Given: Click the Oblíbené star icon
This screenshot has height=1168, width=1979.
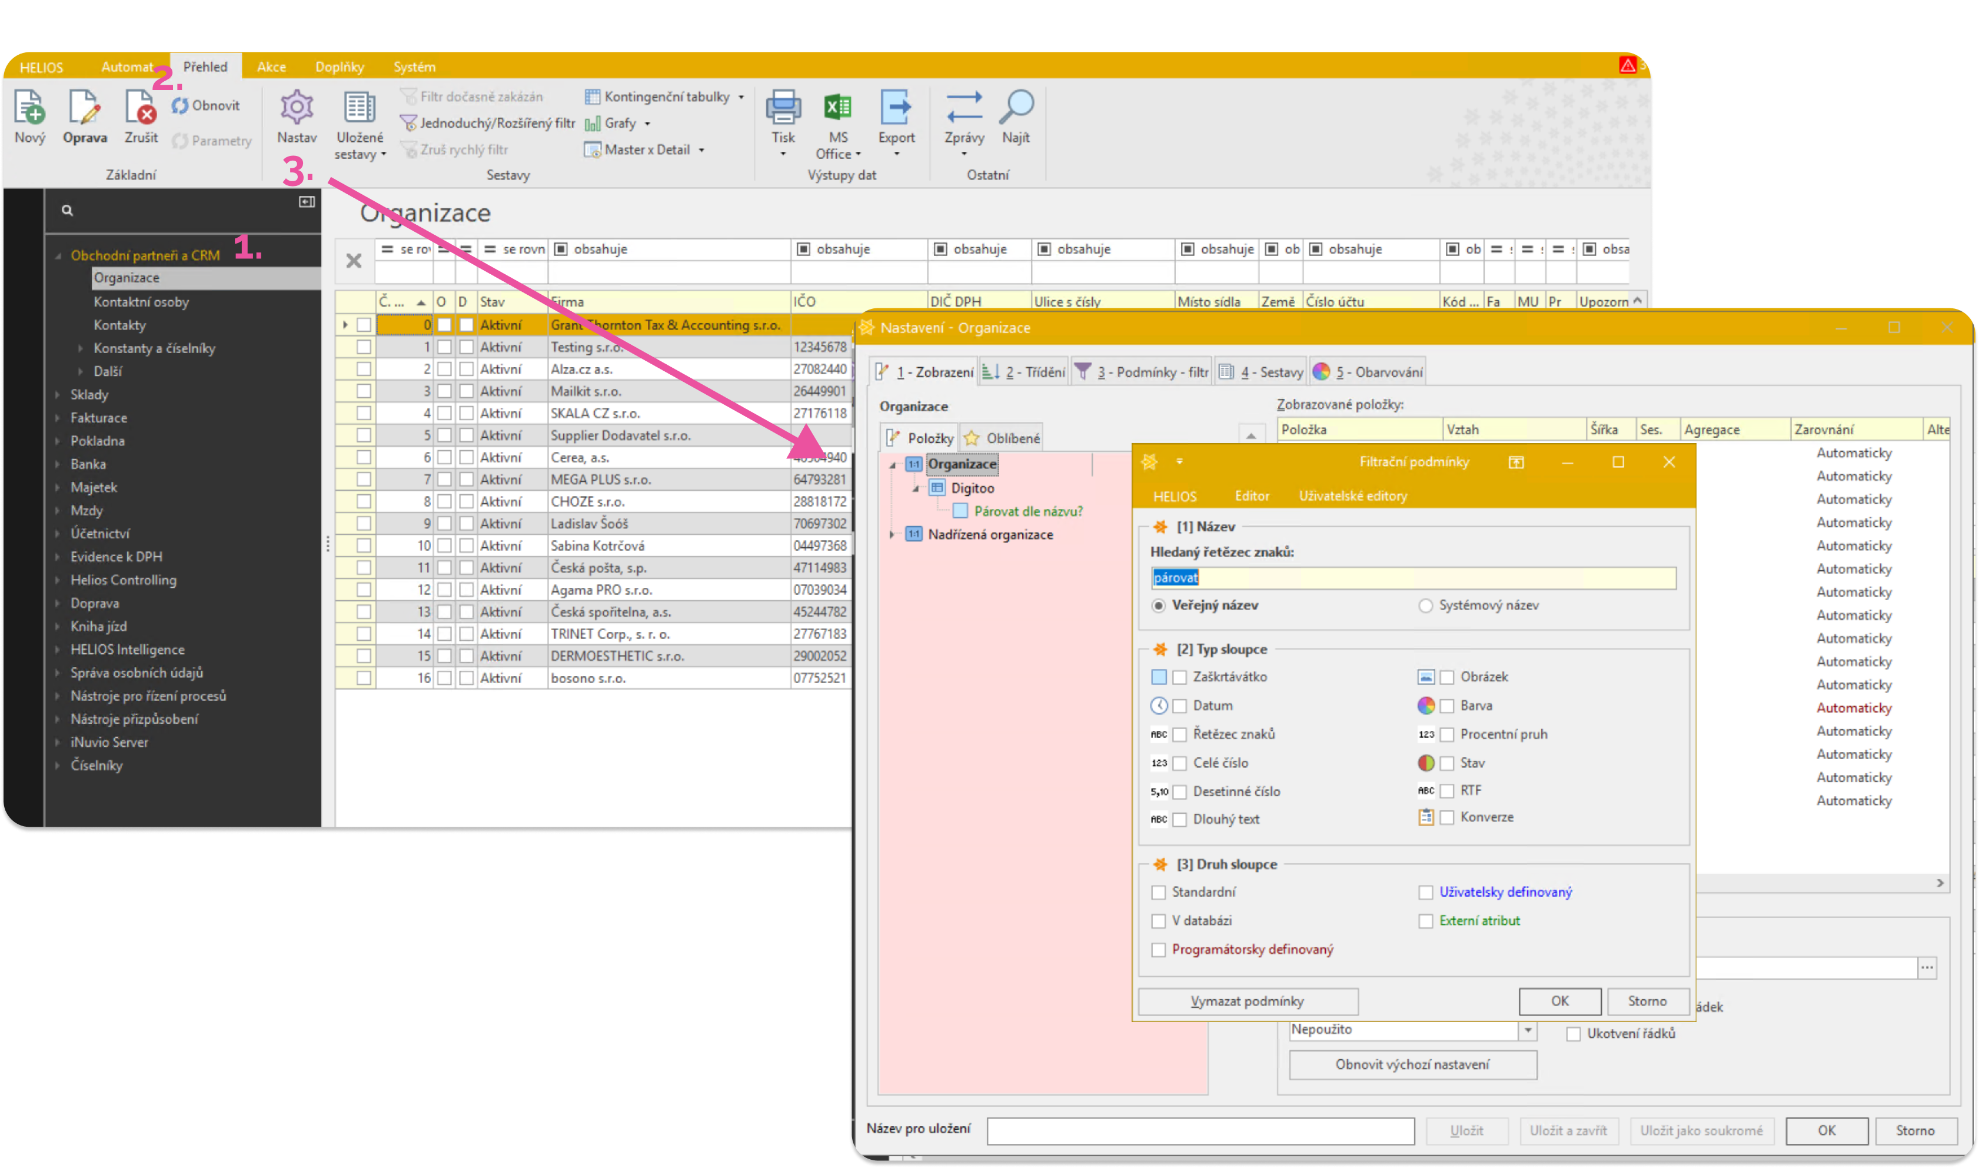Looking at the screenshot, I should 972,438.
